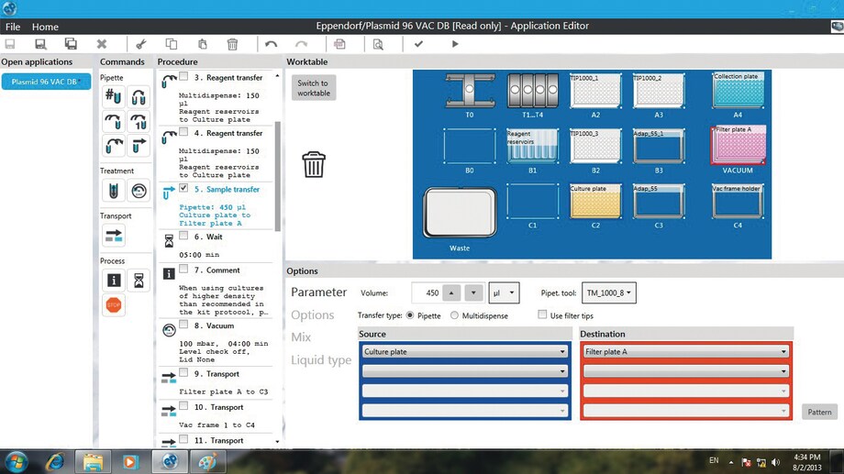Image resolution: width=844 pixels, height=474 pixels.
Task: Check the box for step 7 Comment
Action: pyautogui.click(x=183, y=269)
